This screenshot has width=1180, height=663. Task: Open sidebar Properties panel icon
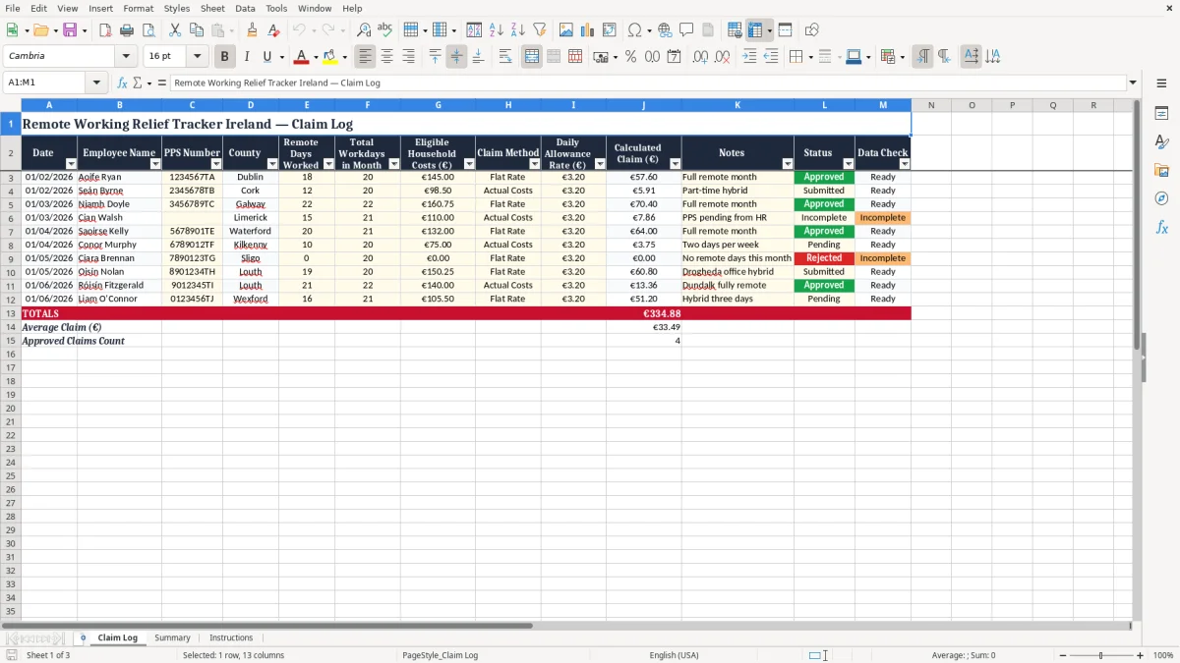tap(1161, 113)
